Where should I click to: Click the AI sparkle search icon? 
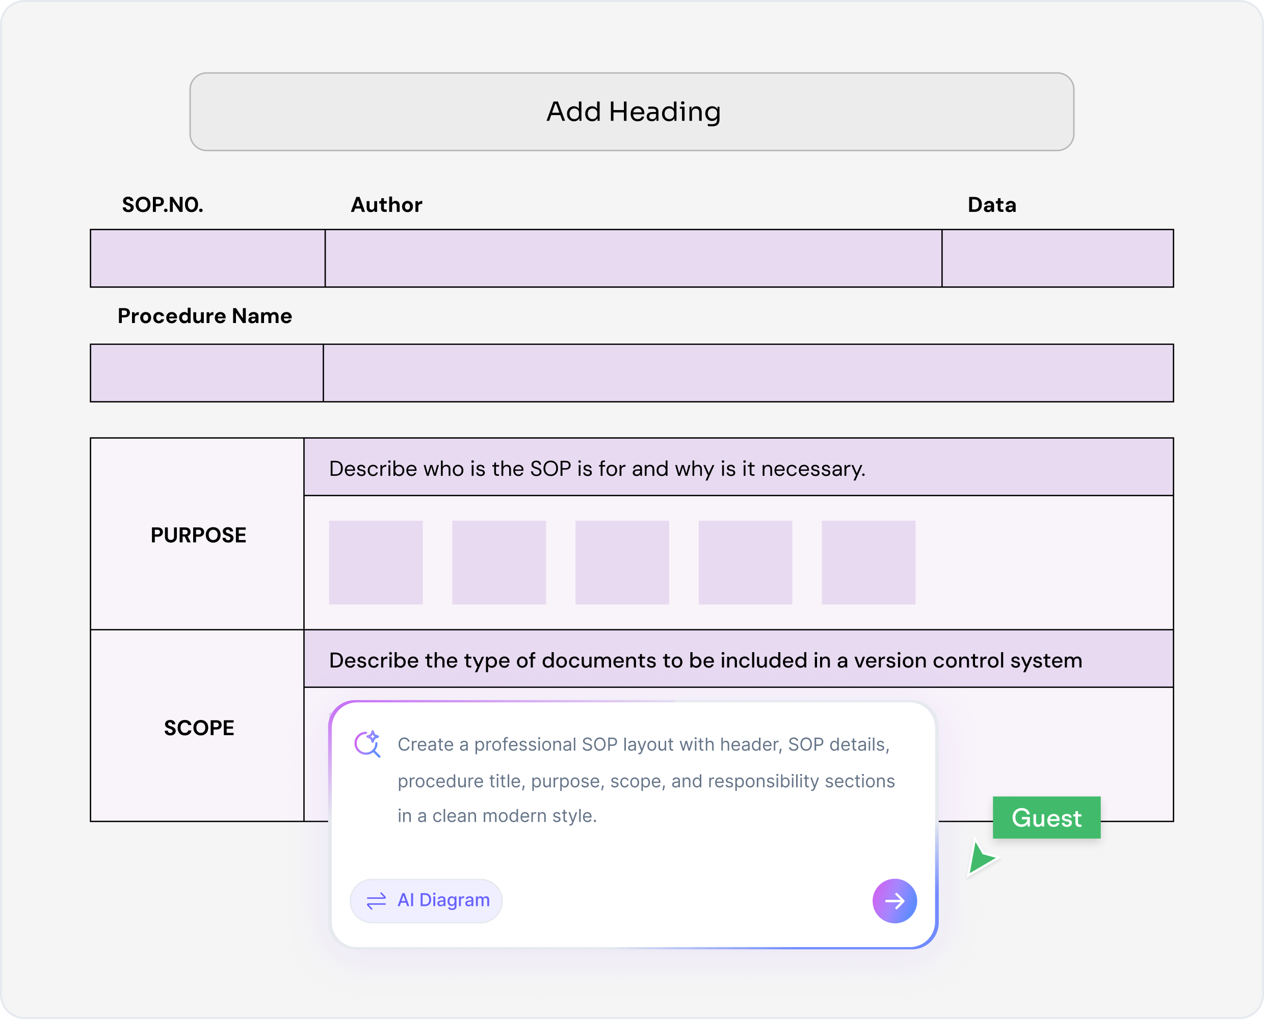click(368, 744)
